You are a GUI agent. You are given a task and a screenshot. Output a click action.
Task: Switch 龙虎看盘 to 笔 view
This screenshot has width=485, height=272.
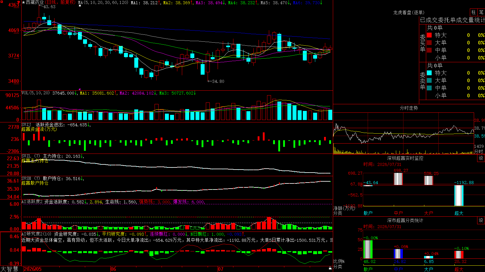click(481, 12)
